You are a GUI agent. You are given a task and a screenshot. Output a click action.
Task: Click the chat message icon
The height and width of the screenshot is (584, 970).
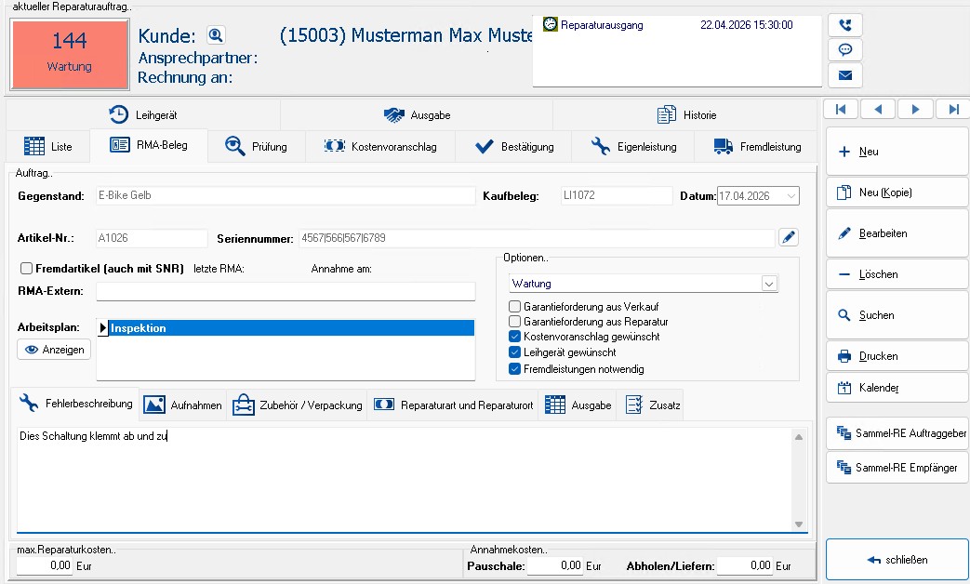point(844,50)
